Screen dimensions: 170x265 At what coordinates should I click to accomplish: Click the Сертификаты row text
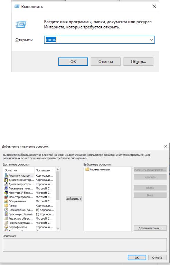[x=18, y=227]
